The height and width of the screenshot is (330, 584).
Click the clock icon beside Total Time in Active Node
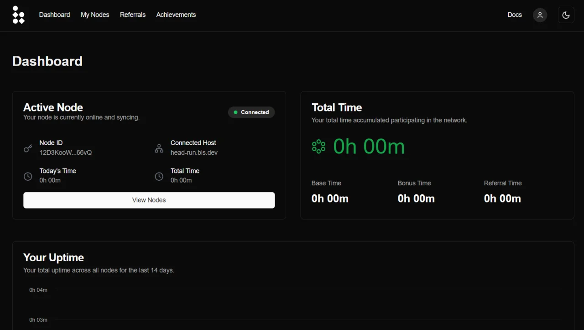click(159, 176)
